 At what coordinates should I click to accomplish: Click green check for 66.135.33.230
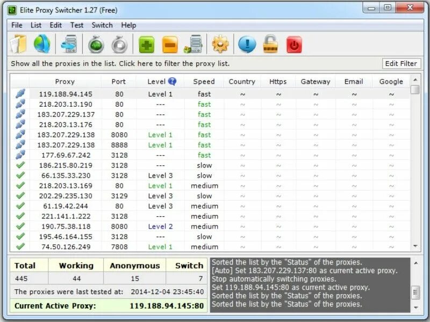click(20, 175)
